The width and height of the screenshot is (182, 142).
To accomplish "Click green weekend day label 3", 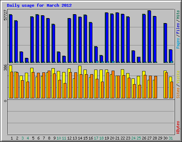I will click(22, 138).
